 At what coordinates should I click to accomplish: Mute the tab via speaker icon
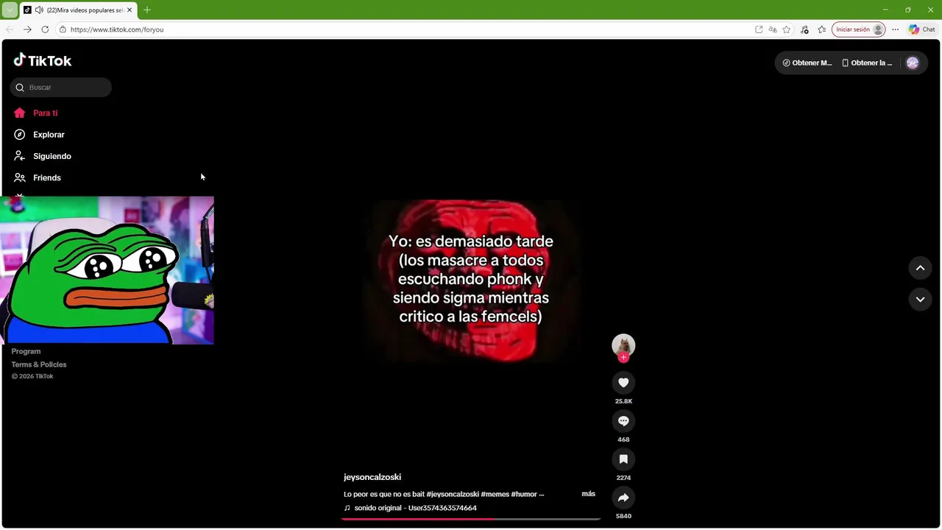click(39, 10)
